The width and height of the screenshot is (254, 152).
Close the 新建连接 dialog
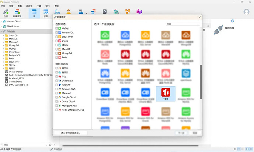coord(200,17)
